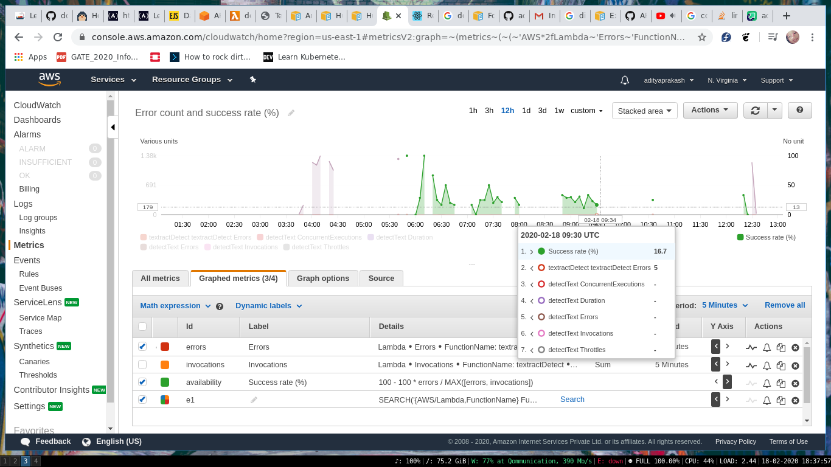Image resolution: width=831 pixels, height=467 pixels.
Task: Toggle the select-all header checkbox
Action: (x=142, y=327)
